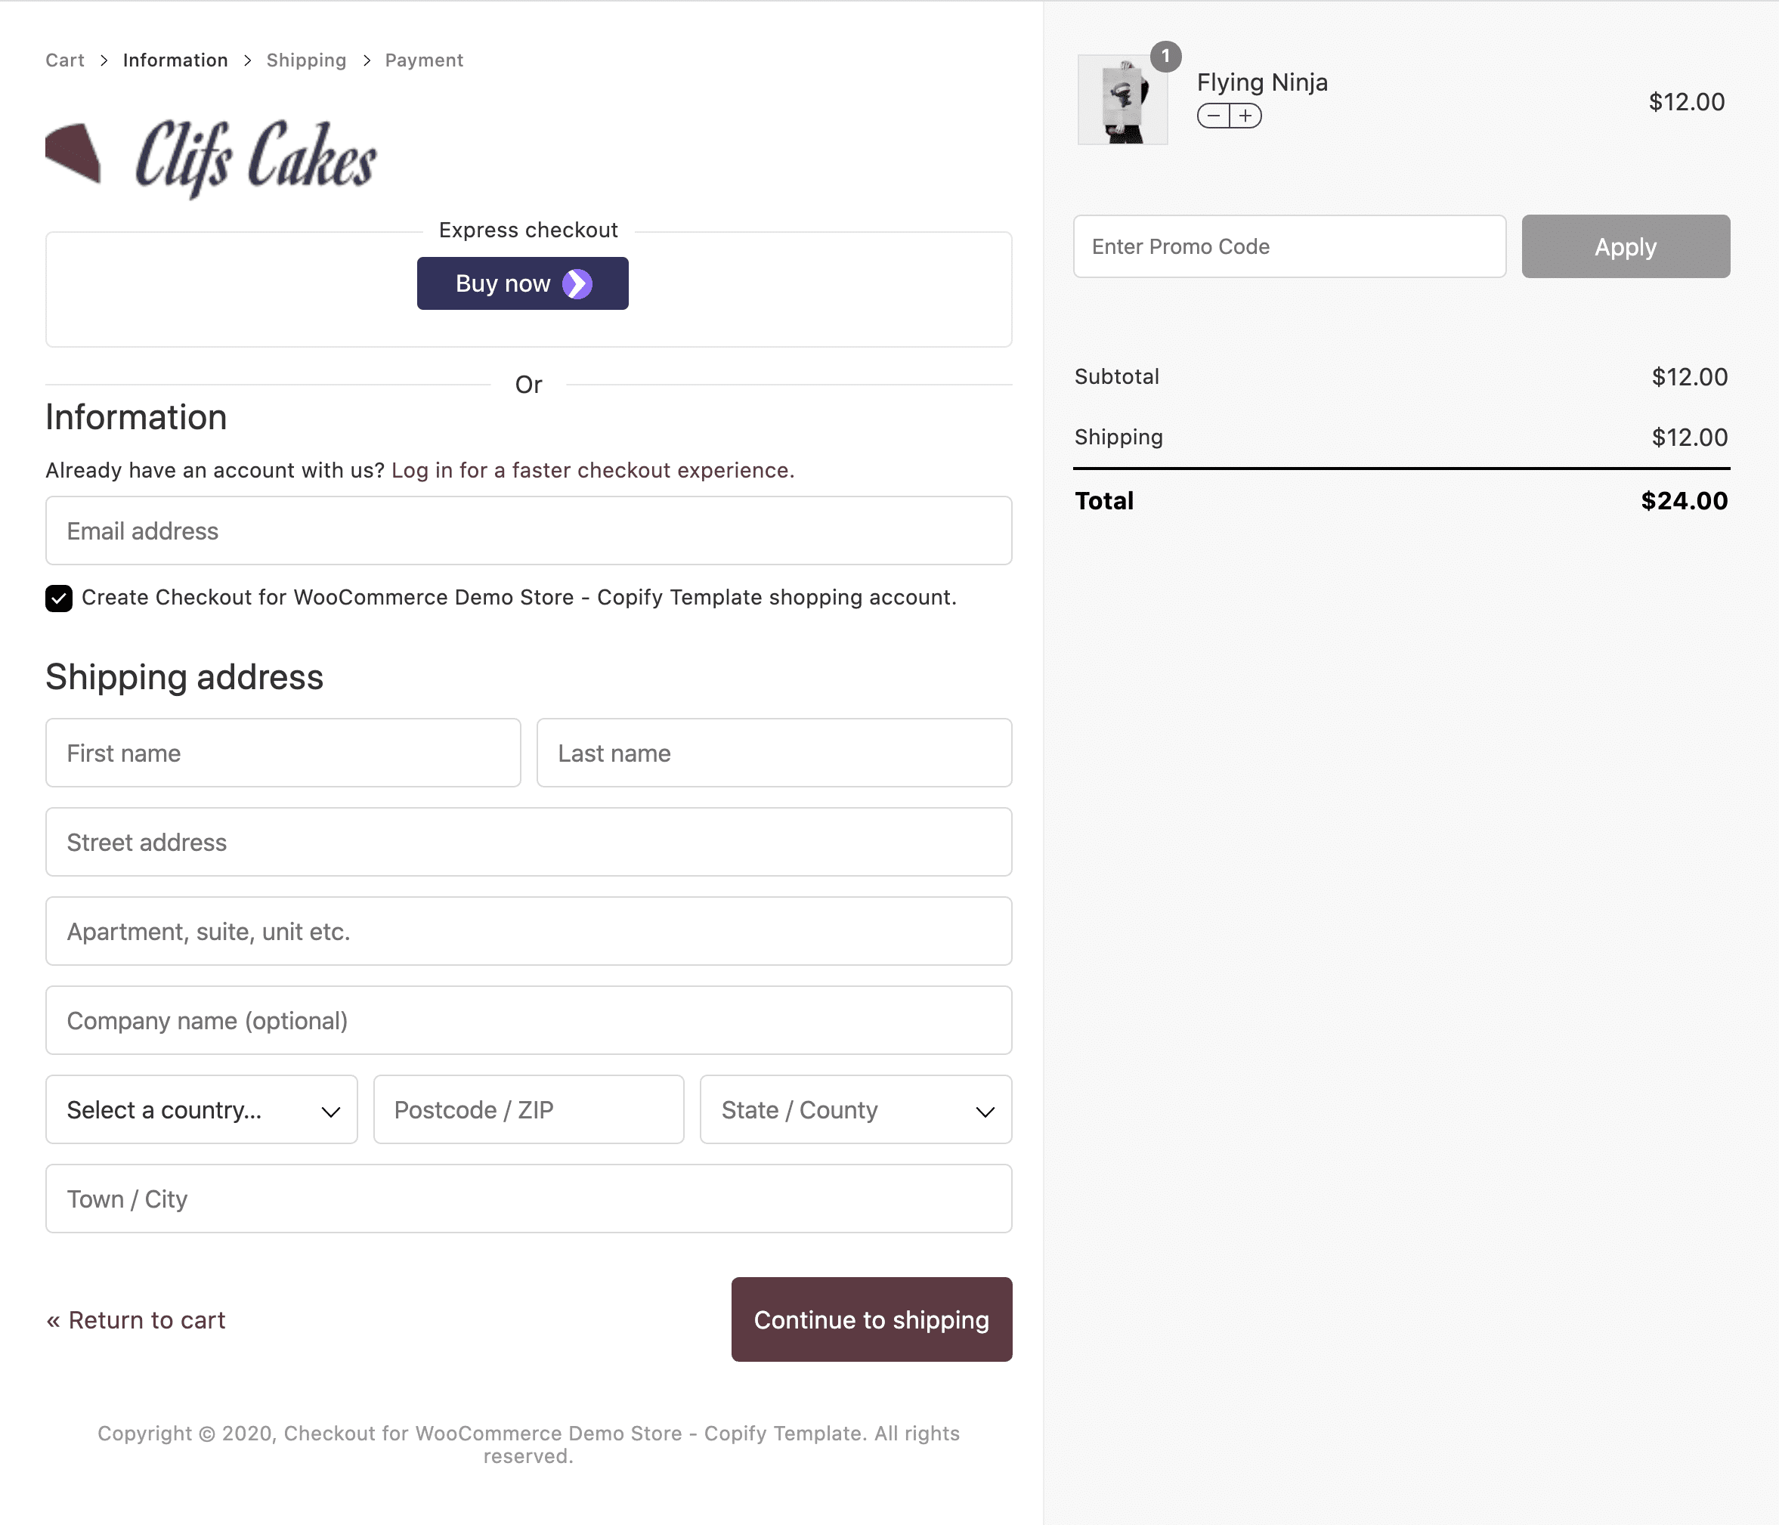Viewport: 1779px width, 1525px height.
Task: Focus the Enter Promo Code field
Action: tap(1289, 246)
